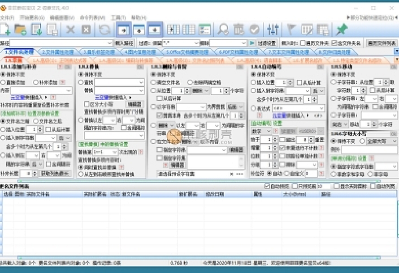Click the 清空文件列表 button
Image resolution: width=399 pixels, height=273 pixels.
point(382,43)
